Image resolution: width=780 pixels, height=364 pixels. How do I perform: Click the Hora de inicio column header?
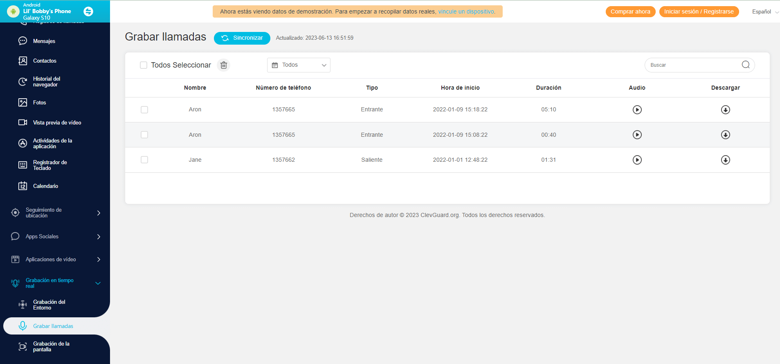pyautogui.click(x=460, y=88)
